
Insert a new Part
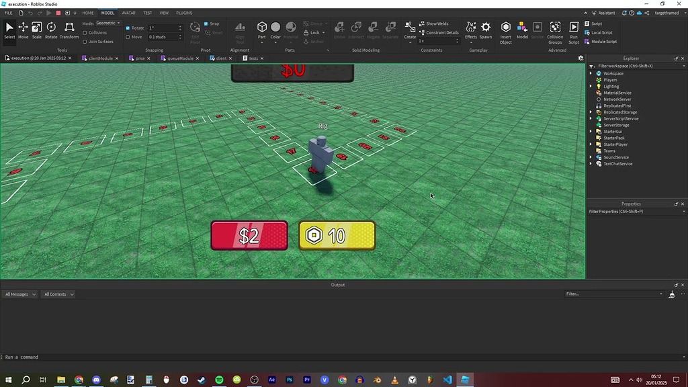coord(262,28)
